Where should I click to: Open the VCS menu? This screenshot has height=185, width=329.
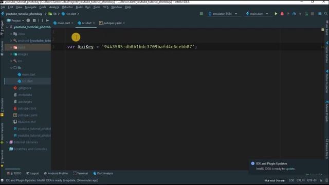[105, 7]
